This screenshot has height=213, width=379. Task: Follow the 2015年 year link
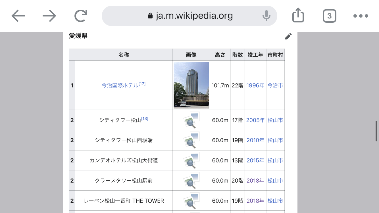point(255,160)
